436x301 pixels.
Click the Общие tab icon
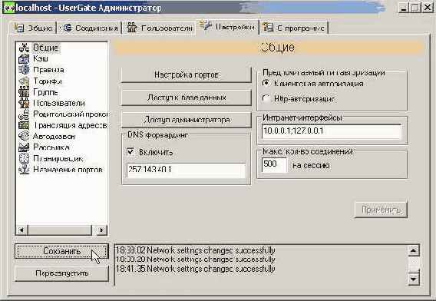click(19, 28)
